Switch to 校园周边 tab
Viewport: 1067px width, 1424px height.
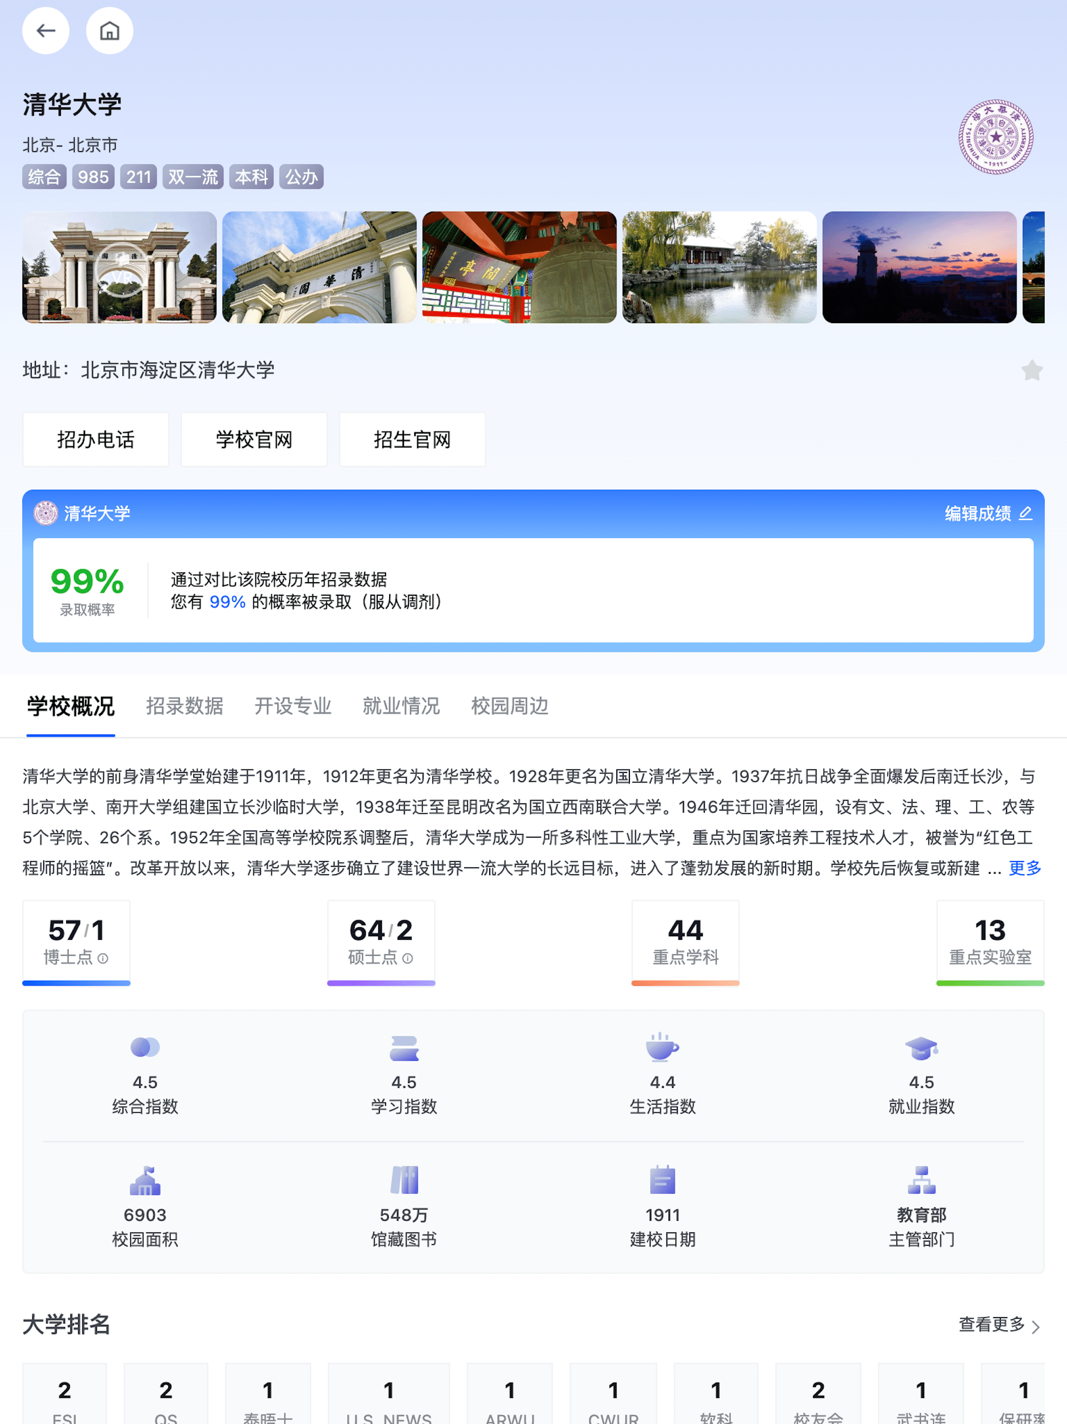(510, 706)
